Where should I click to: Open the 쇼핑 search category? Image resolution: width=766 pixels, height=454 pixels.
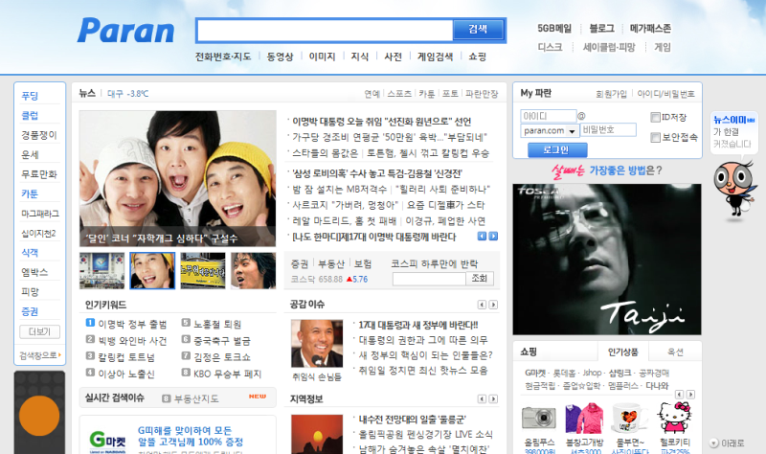[x=477, y=57]
